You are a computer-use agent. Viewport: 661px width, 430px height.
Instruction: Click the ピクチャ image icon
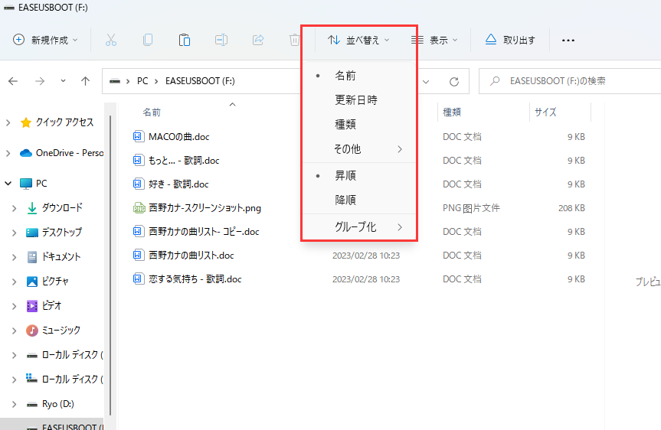[32, 282]
